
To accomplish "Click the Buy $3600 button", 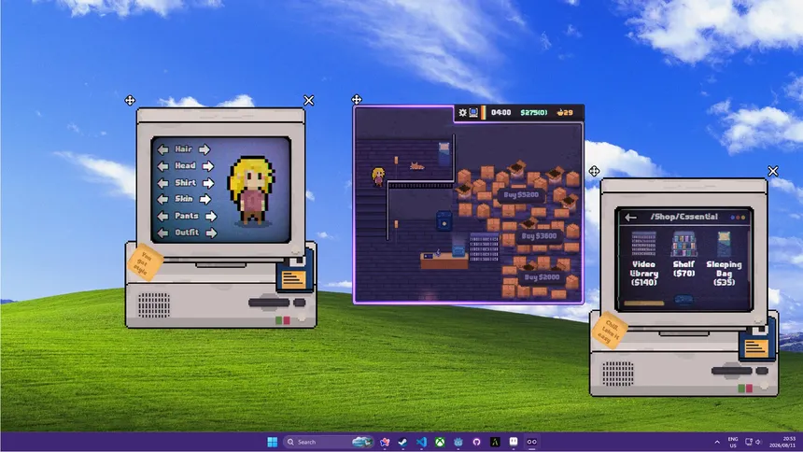I will [x=539, y=236].
